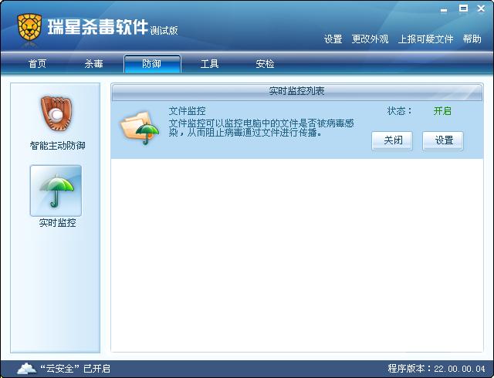Viewport: 494px width, 378px height.
Task: Maximize the antivirus window
Action: coord(463,8)
